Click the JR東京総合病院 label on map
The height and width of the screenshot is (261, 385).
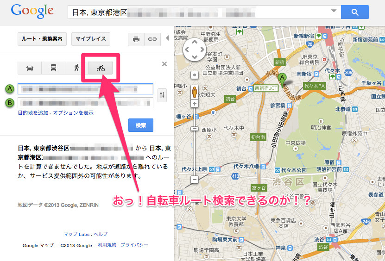click(309, 59)
